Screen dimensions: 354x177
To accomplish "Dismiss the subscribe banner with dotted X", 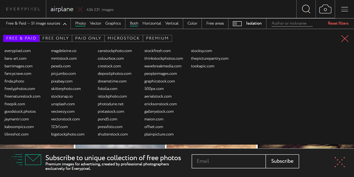I will pos(340,162).
